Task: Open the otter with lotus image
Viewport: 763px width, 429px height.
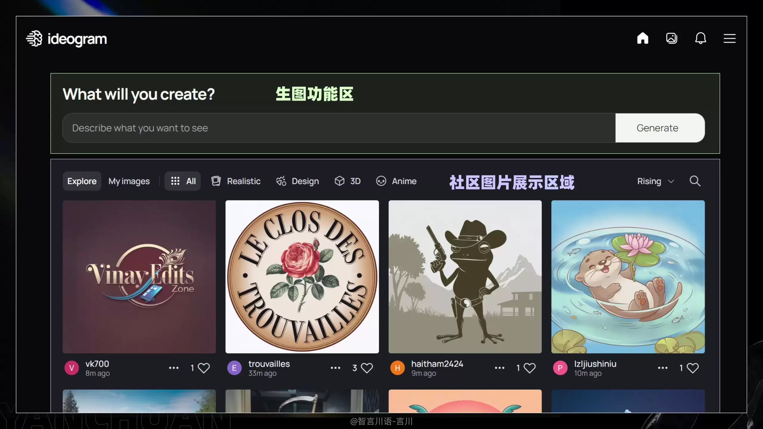Action: coord(628,277)
